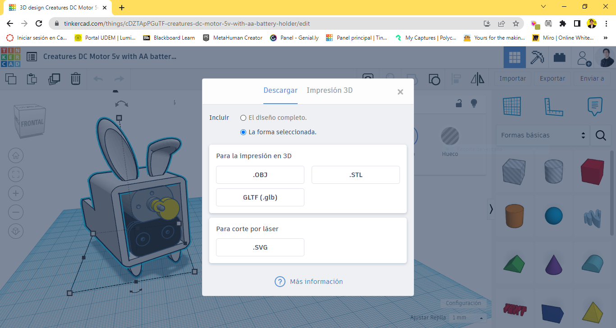The image size is (616, 328).
Task: Click the design title text field
Action: pyautogui.click(x=110, y=57)
